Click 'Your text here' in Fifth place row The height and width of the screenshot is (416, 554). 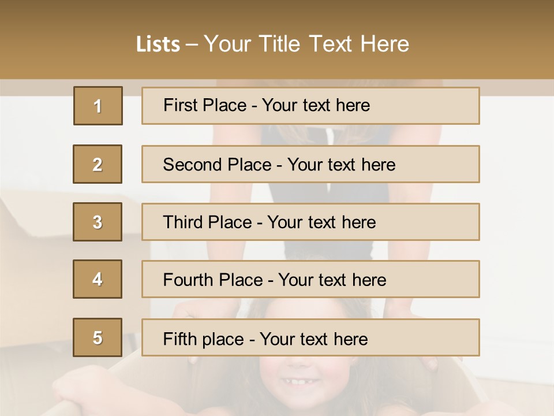[313, 339]
